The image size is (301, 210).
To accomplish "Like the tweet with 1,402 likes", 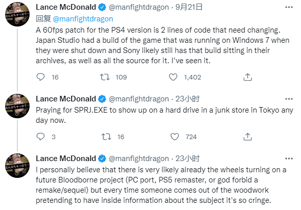I will click(173, 77).
